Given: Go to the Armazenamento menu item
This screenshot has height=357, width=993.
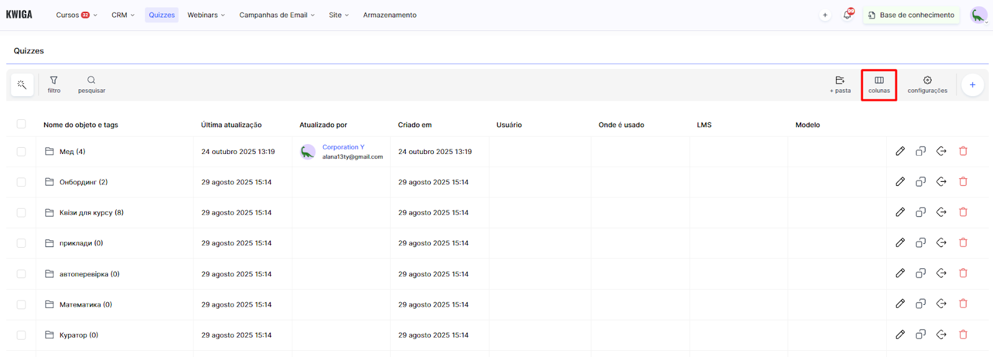Looking at the screenshot, I should [x=390, y=15].
